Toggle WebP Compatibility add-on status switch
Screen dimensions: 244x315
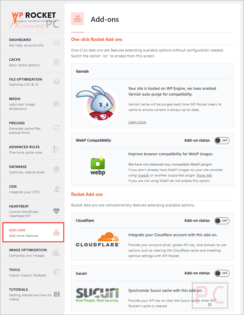[222, 140]
